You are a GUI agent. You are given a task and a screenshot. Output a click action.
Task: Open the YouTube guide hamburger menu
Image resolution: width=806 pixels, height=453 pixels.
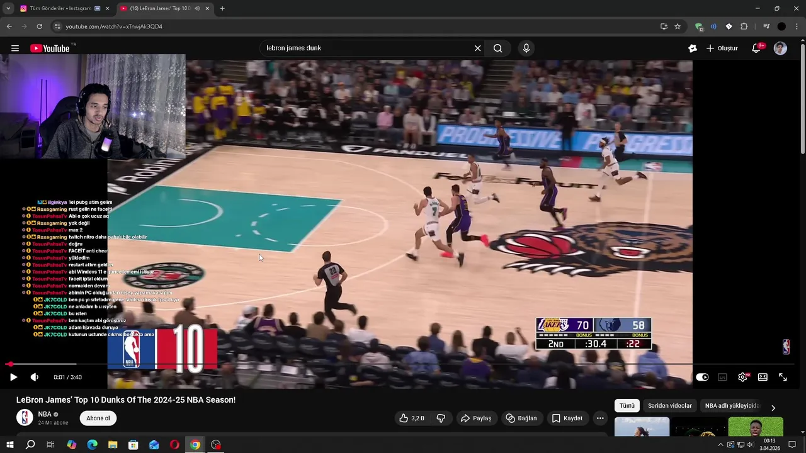15,48
